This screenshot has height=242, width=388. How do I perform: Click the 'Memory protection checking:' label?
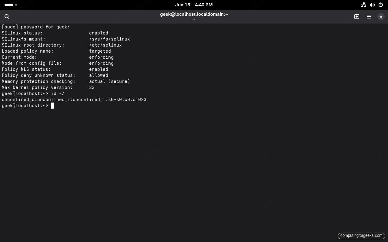[x=38, y=81]
